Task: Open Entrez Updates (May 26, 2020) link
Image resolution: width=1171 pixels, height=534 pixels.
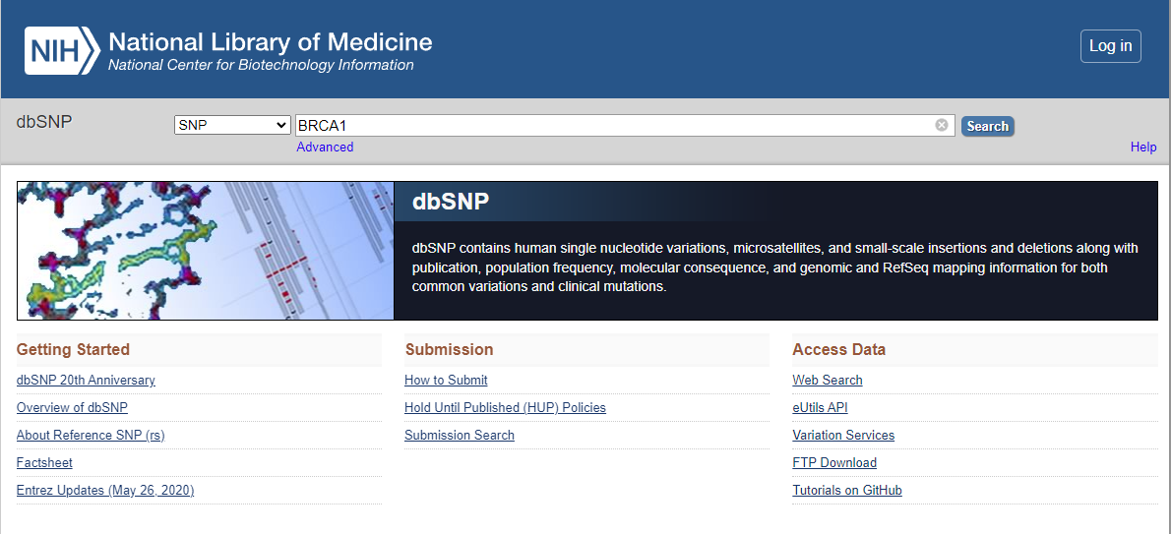Action: (105, 491)
